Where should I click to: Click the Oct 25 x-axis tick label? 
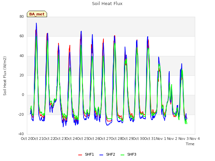pos(83,139)
